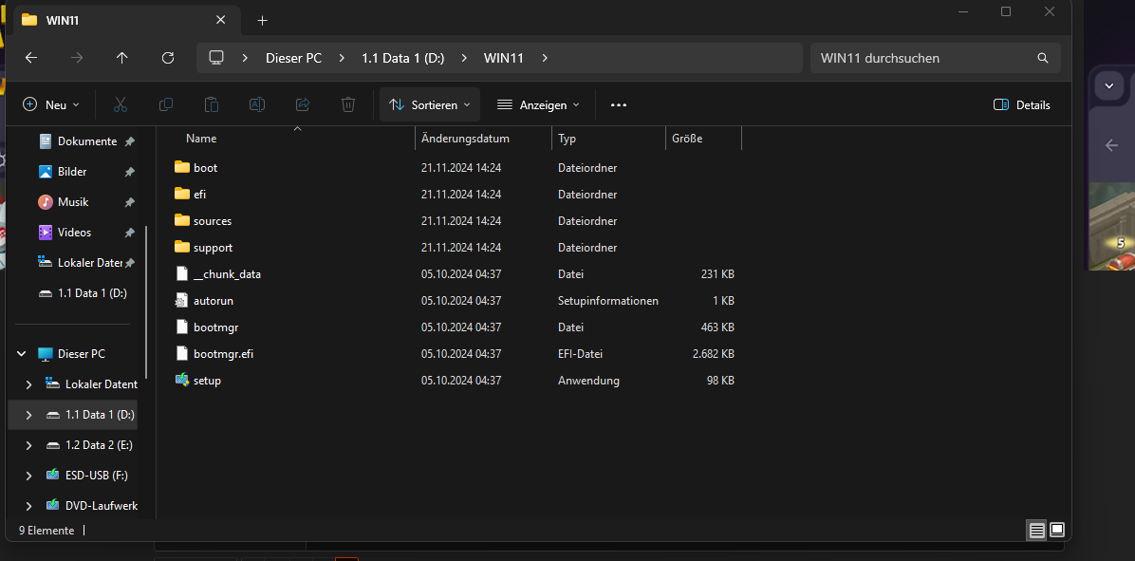The width and height of the screenshot is (1135, 561).
Task: Refresh the WIN11 folder view
Action: click(x=168, y=58)
